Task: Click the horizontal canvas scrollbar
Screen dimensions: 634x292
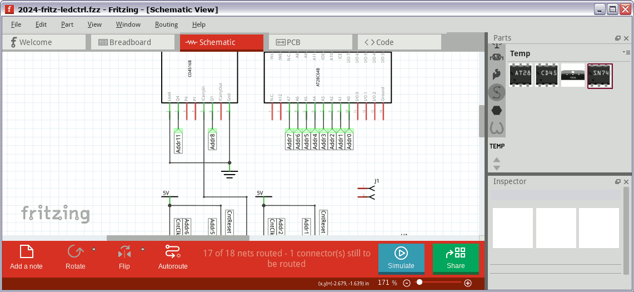Action: tap(178, 238)
